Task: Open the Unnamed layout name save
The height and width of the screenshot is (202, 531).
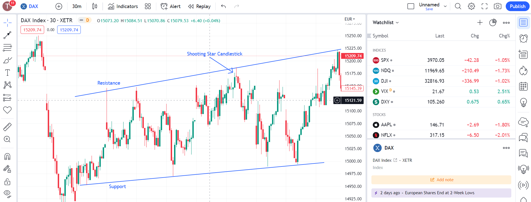Action: [429, 6]
